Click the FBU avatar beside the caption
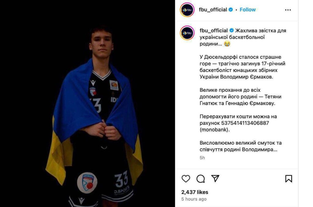This screenshot has width=313, height=207. click(187, 33)
